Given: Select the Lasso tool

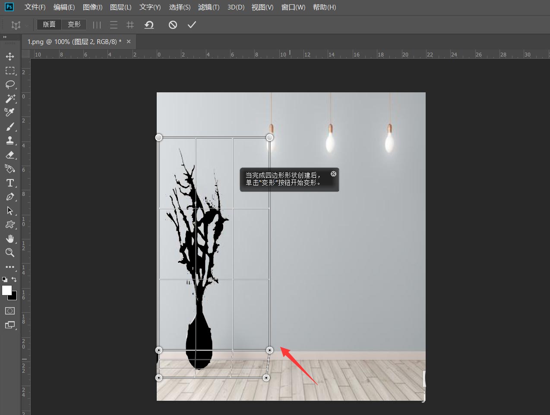Looking at the screenshot, I should 10,84.
